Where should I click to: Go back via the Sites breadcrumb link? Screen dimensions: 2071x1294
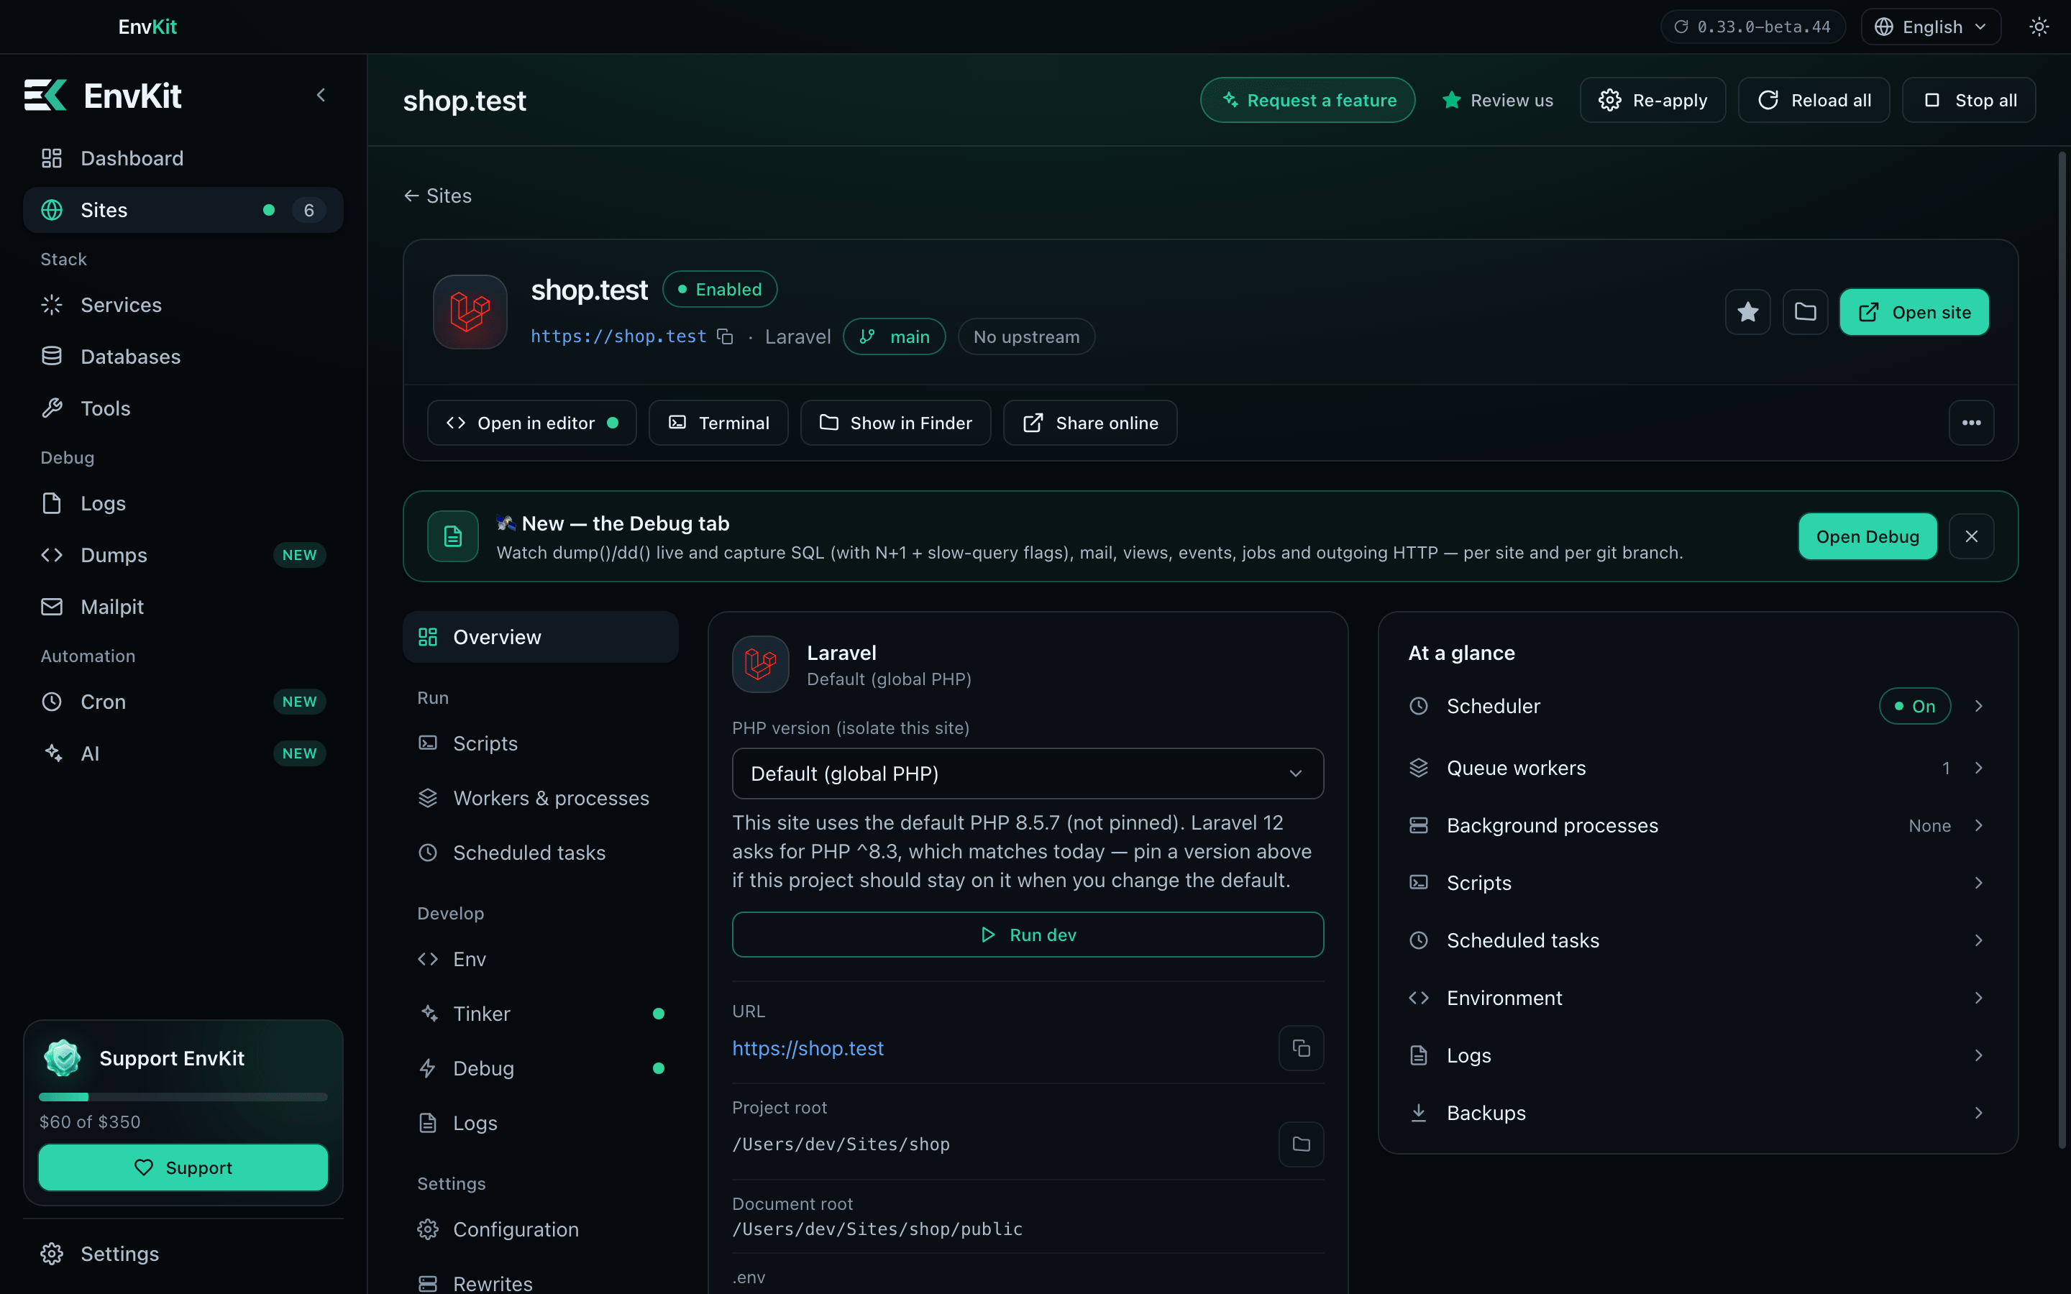pyautogui.click(x=437, y=196)
